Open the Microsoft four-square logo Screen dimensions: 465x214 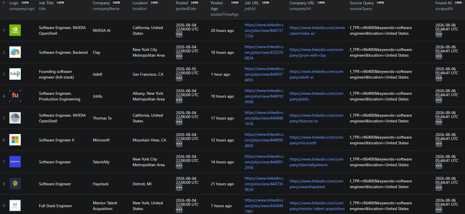point(15,140)
